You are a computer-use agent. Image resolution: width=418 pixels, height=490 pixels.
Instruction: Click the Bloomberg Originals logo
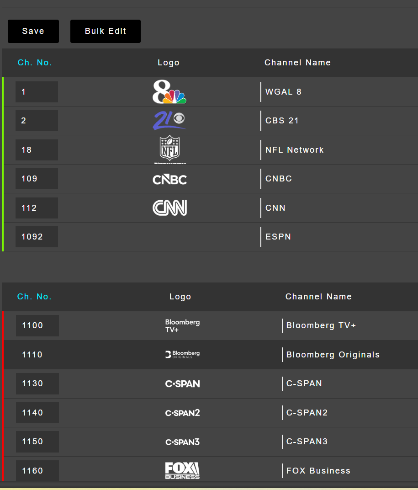pos(182,355)
